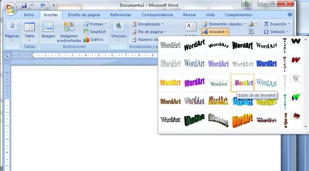Screen dimensions: 309x171
Task: Pick the dark green 3D WordArt style
Action: pos(194,120)
